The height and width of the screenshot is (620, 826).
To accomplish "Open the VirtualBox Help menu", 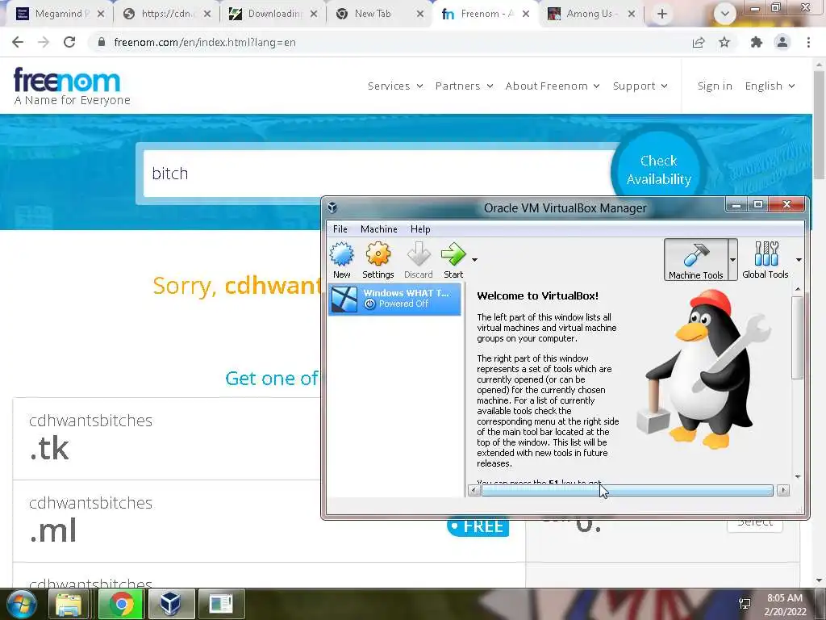I will click(420, 228).
